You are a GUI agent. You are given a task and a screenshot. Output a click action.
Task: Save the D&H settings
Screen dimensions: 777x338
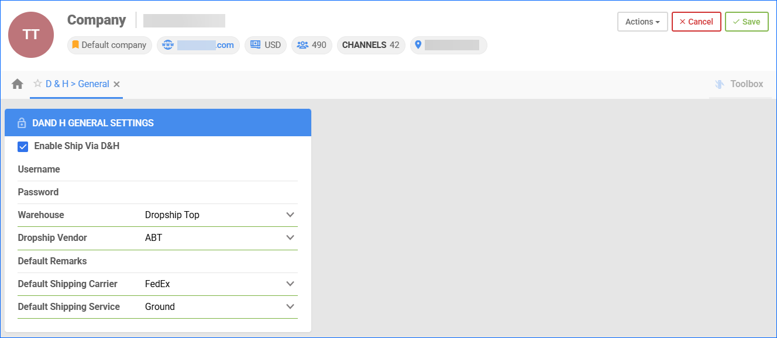tap(746, 22)
